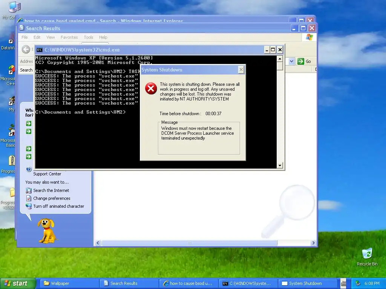Click the Change preferences checklist icon
This screenshot has width=386, height=289.
(x=29, y=198)
